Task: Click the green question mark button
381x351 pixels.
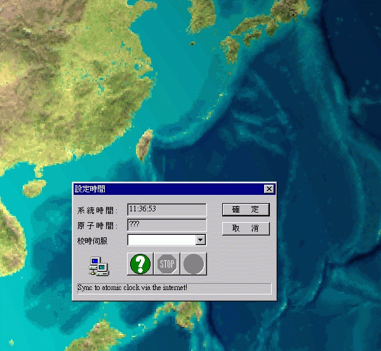Action: (x=140, y=264)
